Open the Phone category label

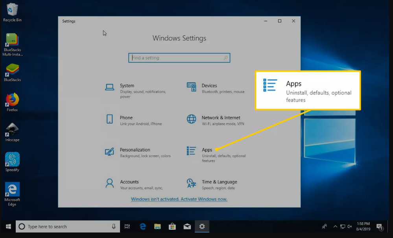126,118
